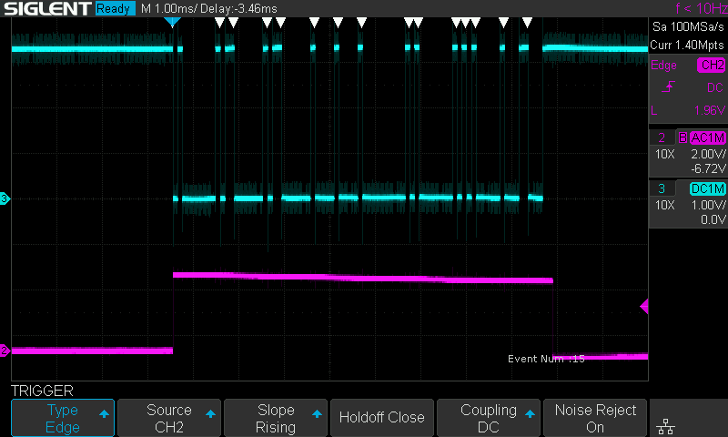This screenshot has height=437, width=728.
Task: Click the Curr 1.40Mpts memory depth
Action: (687, 45)
